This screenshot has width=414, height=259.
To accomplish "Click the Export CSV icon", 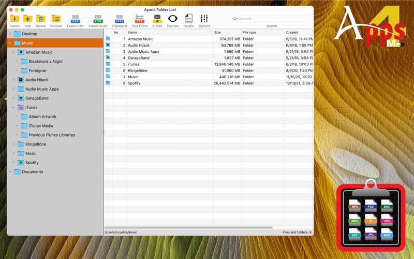I will click(75, 19).
